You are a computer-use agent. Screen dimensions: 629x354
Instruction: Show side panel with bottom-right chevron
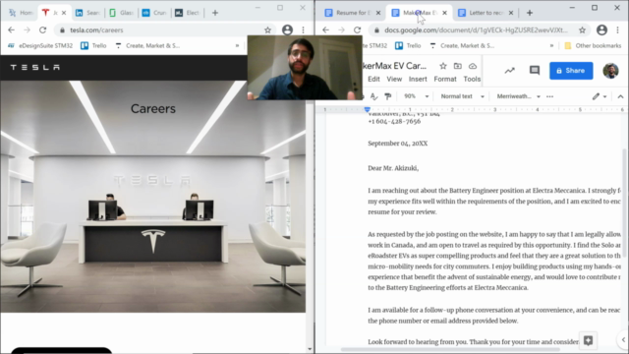pos(623,340)
